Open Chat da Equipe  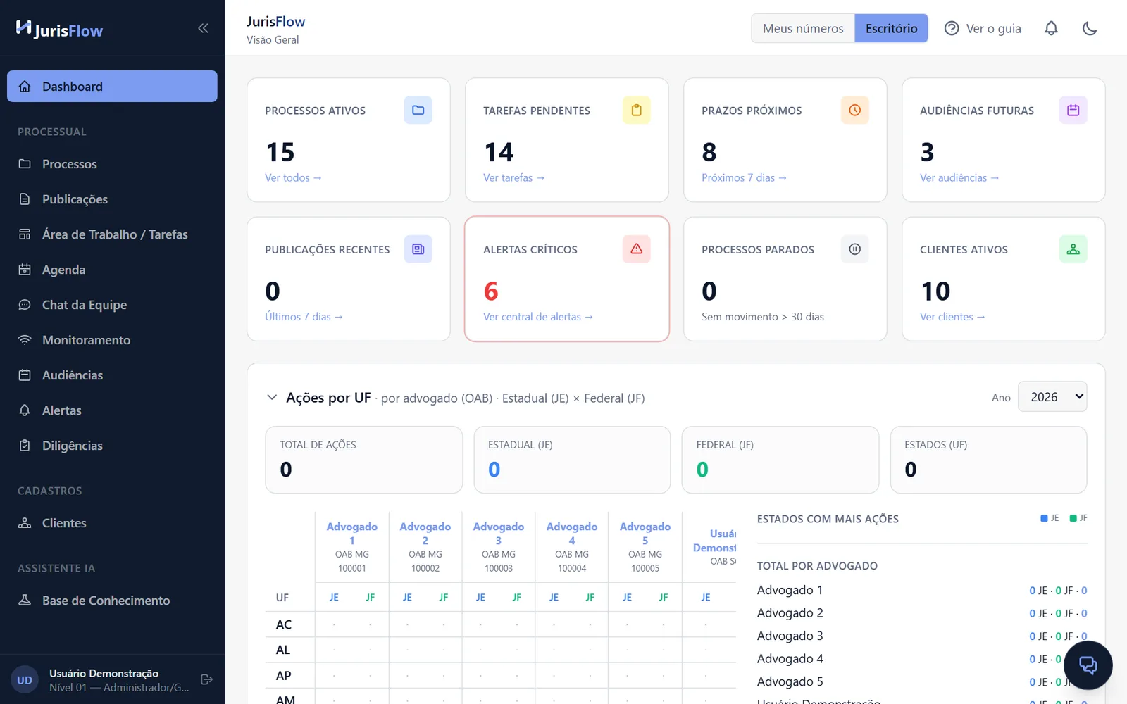coord(112,304)
